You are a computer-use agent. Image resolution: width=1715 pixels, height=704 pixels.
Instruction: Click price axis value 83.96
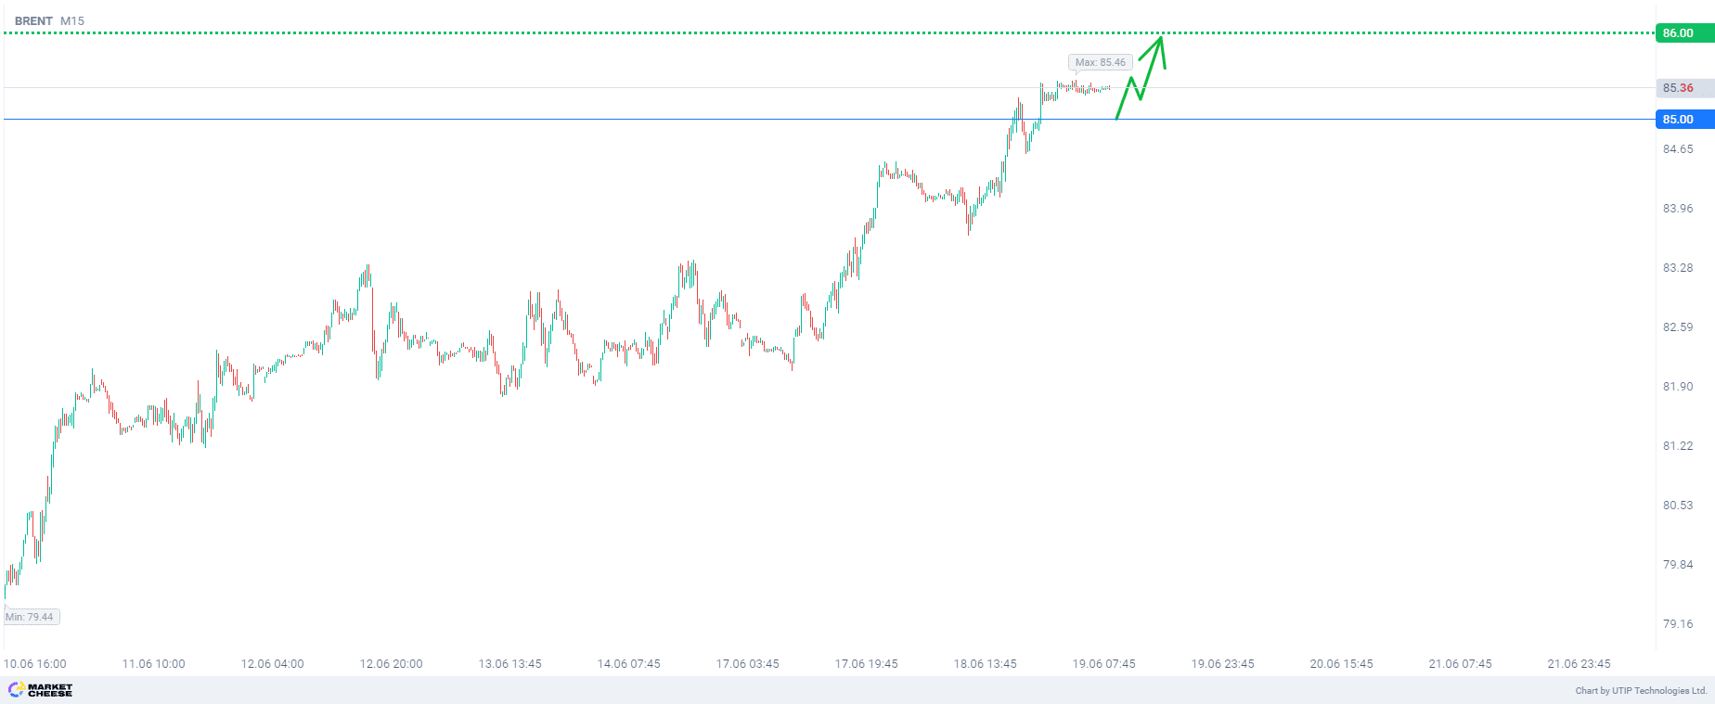point(1678,209)
